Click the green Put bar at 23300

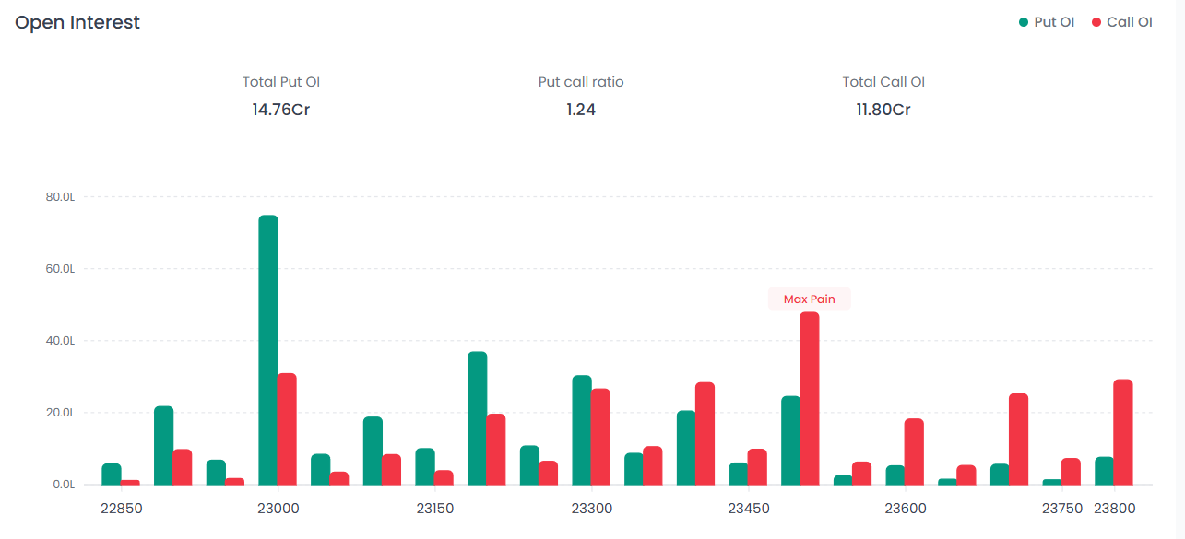[x=582, y=429]
